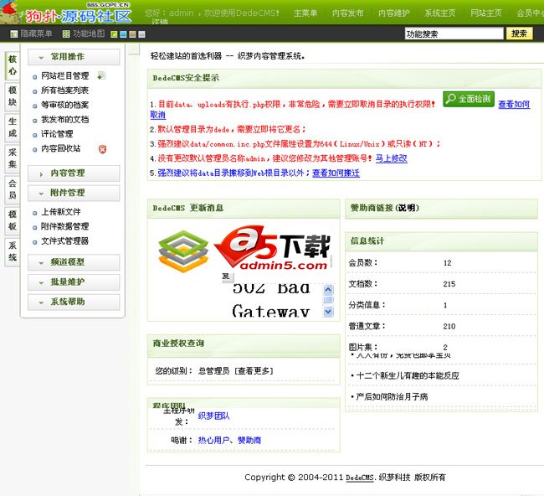Image resolution: width=544 pixels, height=496 pixels.
Task: Switch to the 系统 side tab
Action: click(13, 251)
